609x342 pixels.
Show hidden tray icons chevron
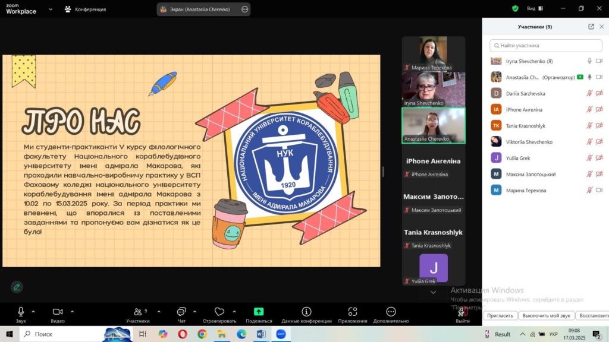click(x=522, y=334)
